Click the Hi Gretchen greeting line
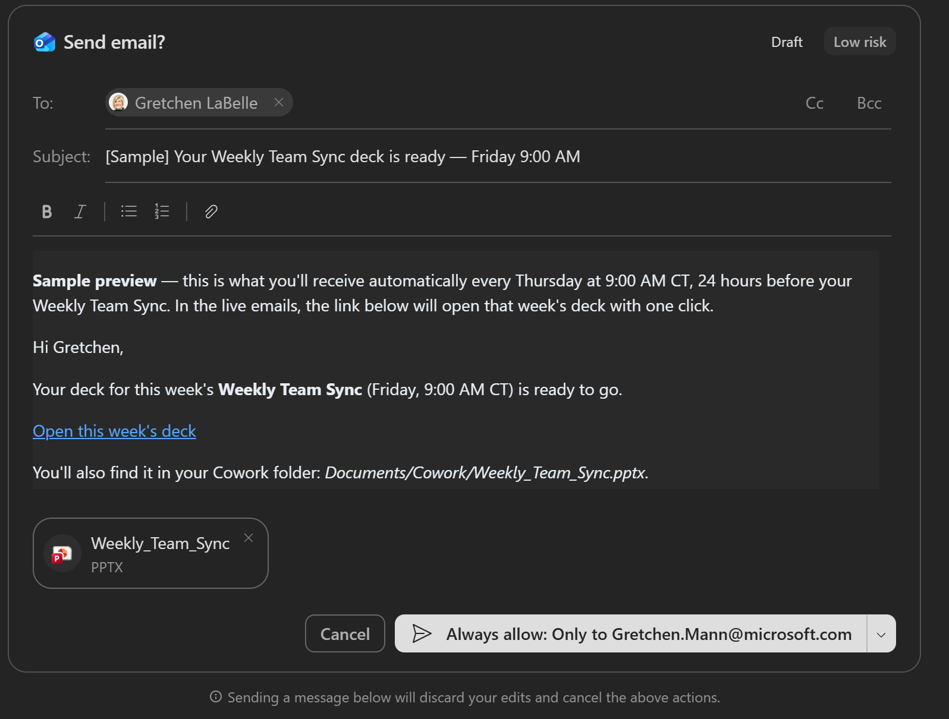Viewport: 949px width, 719px height. coord(78,348)
